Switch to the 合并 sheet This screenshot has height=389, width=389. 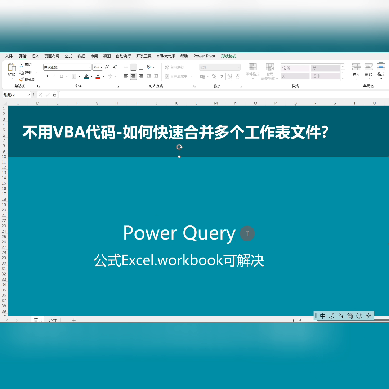click(53, 320)
